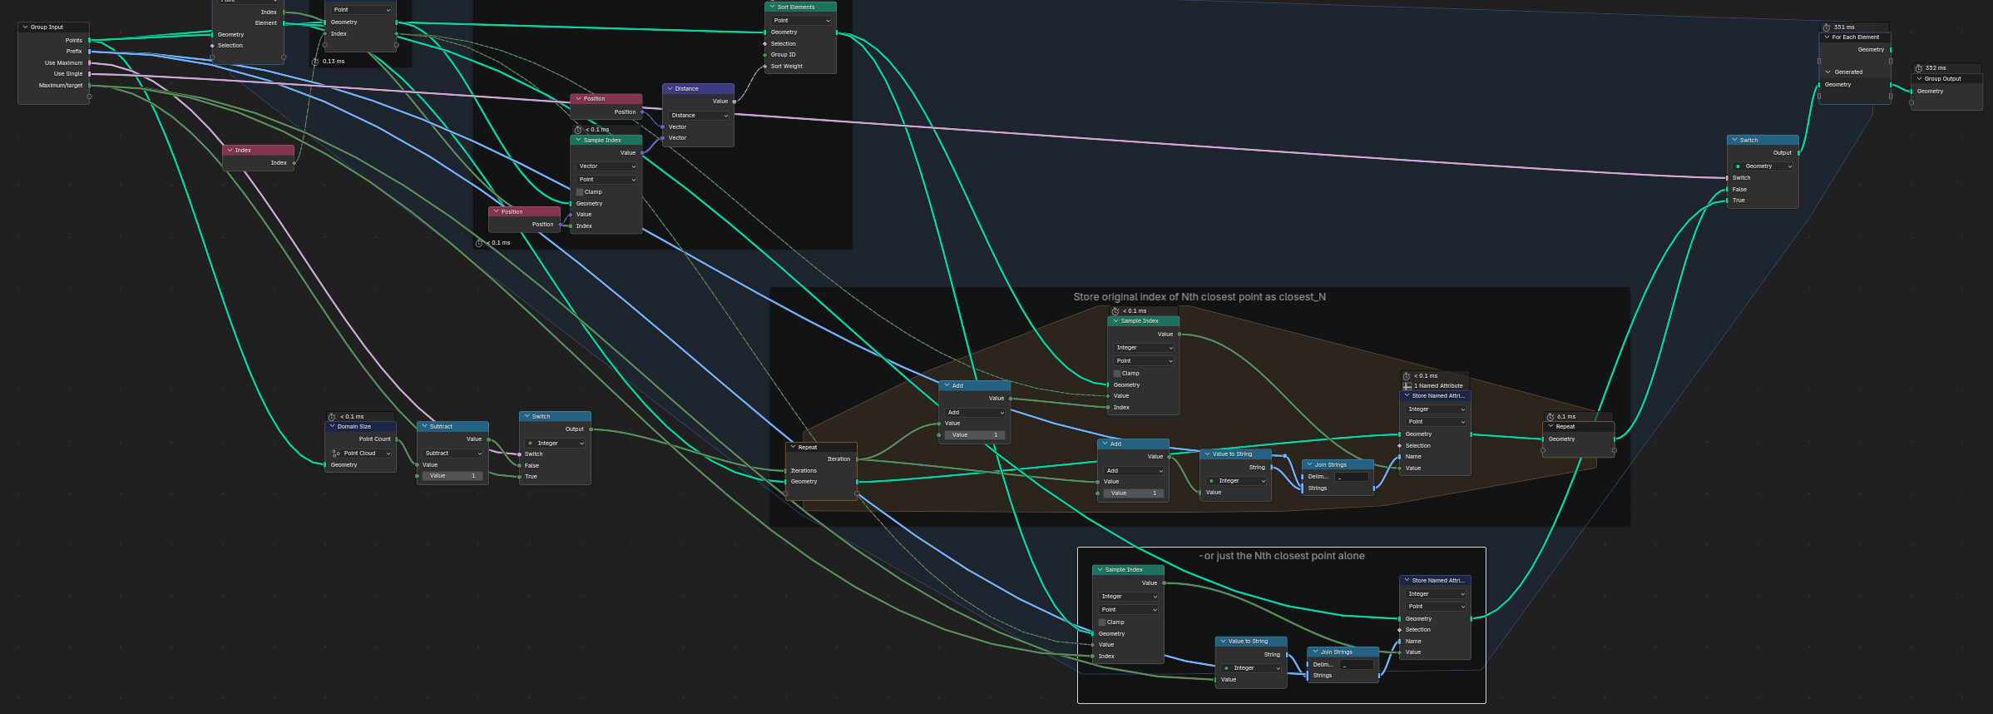The image size is (1993, 714).
Task: Collapse the Generated panel in For Each Element
Action: coord(1827,72)
